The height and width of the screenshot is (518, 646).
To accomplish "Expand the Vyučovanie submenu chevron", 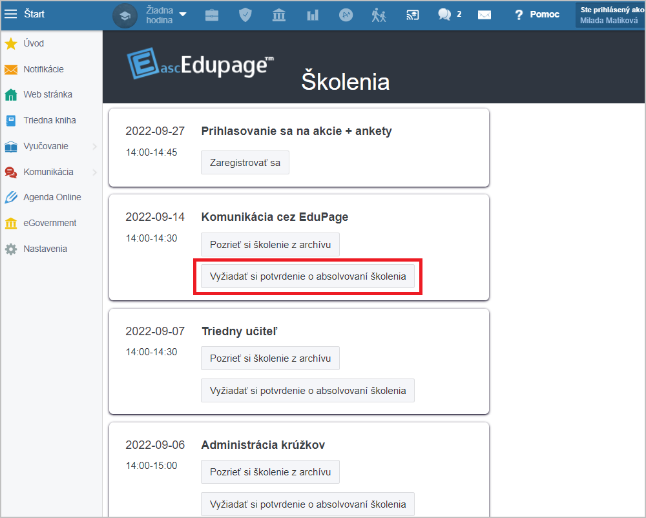I will (95, 146).
